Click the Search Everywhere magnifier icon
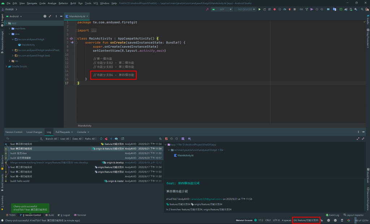 [362, 9]
